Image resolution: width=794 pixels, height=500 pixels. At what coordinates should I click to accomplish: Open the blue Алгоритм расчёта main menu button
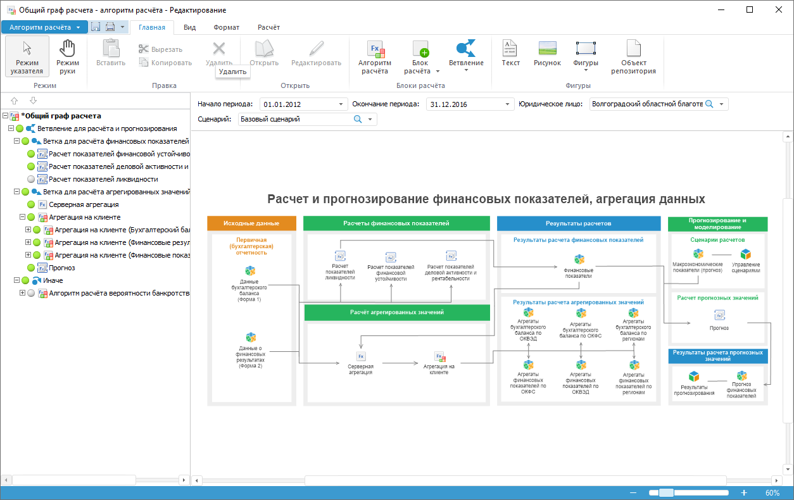[x=44, y=27]
